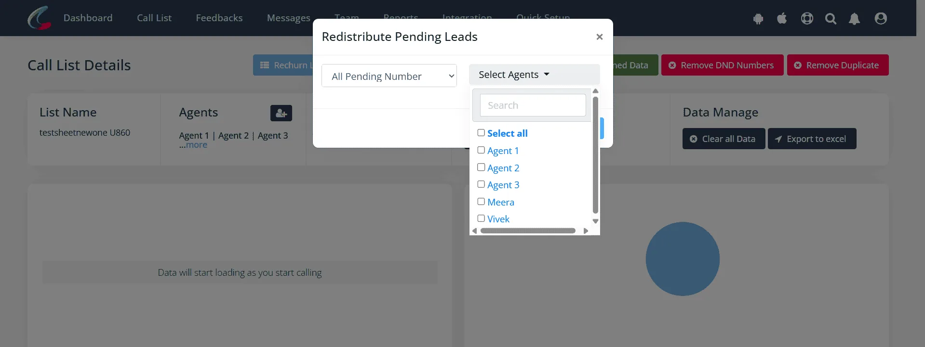This screenshot has width=925, height=347.
Task: Open the notifications bell
Action: pos(854,19)
